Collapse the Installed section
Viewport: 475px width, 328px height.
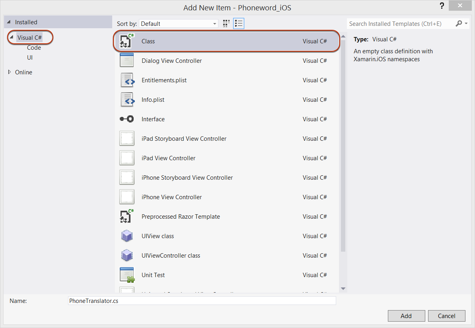pyautogui.click(x=9, y=22)
